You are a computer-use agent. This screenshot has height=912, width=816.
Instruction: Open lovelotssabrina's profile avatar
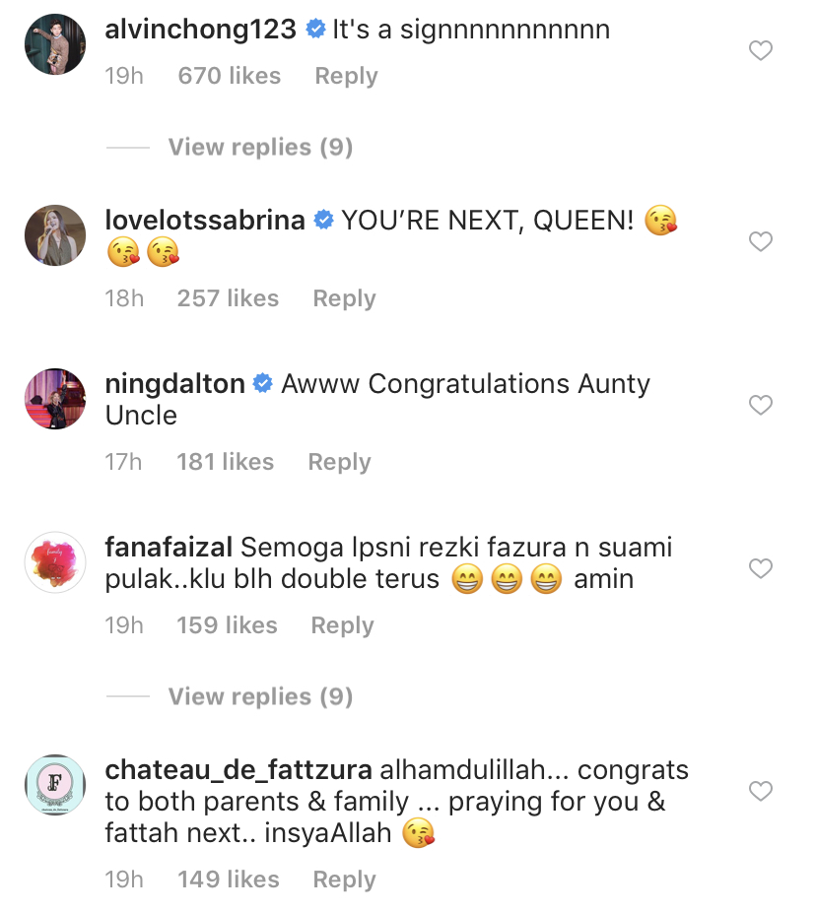(55, 234)
